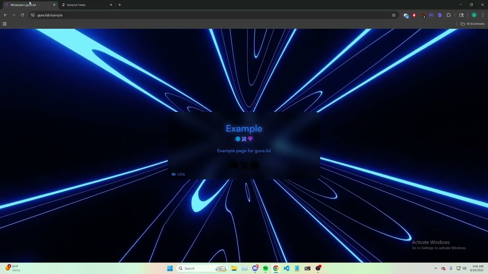Open the green L profile avatar

474,15
